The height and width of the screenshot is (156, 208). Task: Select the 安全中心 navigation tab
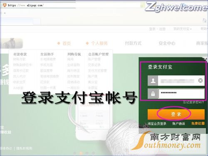[x=167, y=43]
